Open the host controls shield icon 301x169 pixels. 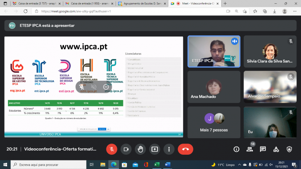pyautogui.click(x=289, y=149)
